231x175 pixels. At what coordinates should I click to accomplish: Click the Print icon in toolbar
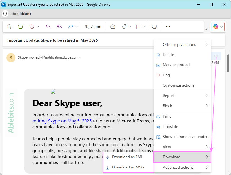[x=154, y=27]
